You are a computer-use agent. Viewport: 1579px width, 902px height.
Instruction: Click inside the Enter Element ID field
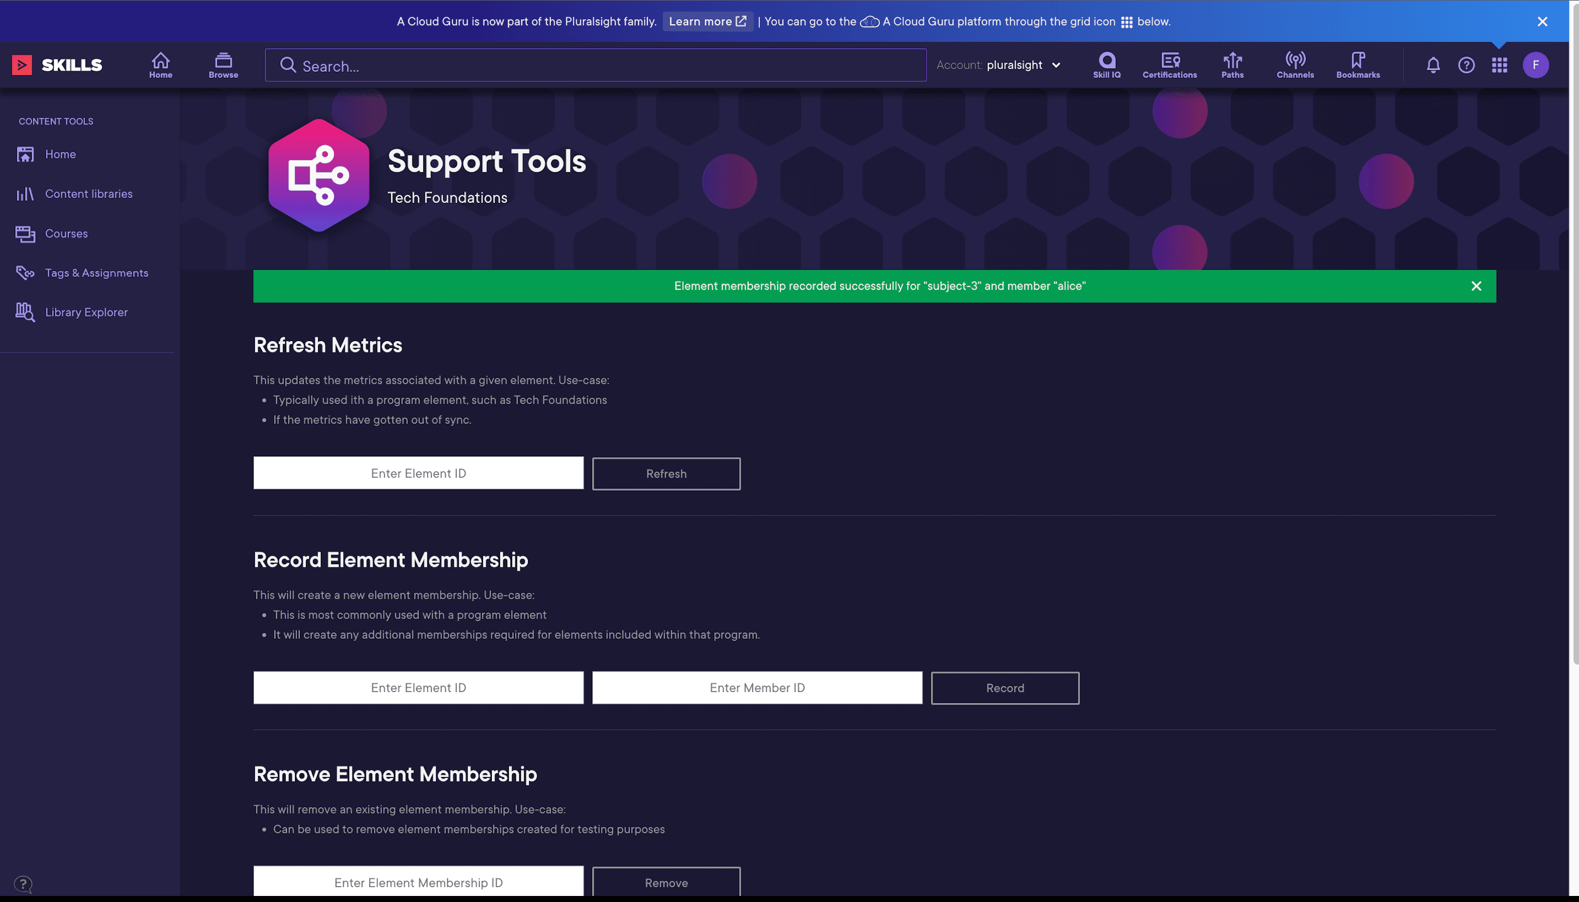418,473
